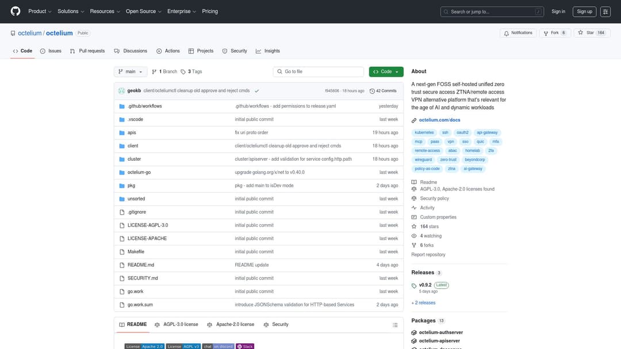The height and width of the screenshot is (349, 621).
Task: Expand the Enterprise menu
Action: (181, 11)
